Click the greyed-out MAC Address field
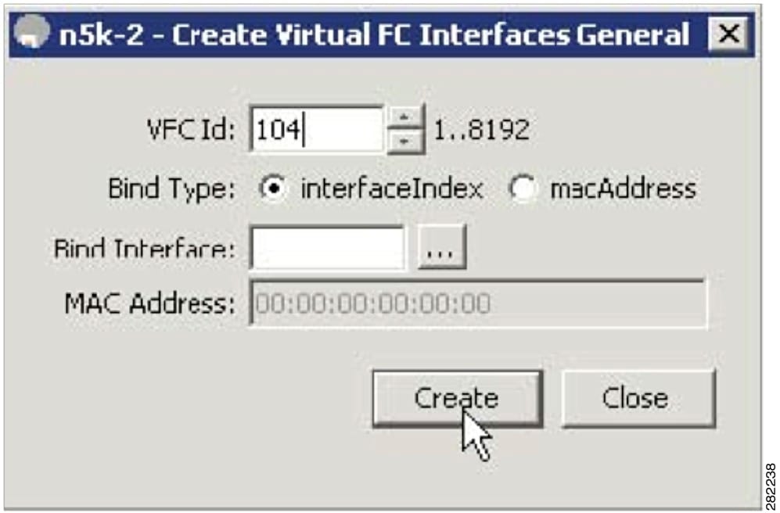 [478, 303]
